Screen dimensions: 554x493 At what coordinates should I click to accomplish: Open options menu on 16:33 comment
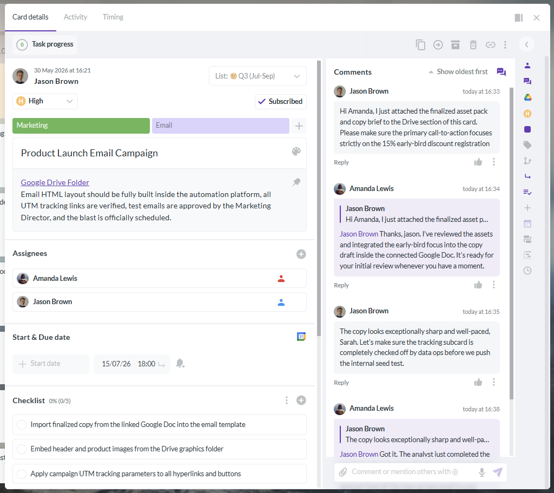click(494, 162)
